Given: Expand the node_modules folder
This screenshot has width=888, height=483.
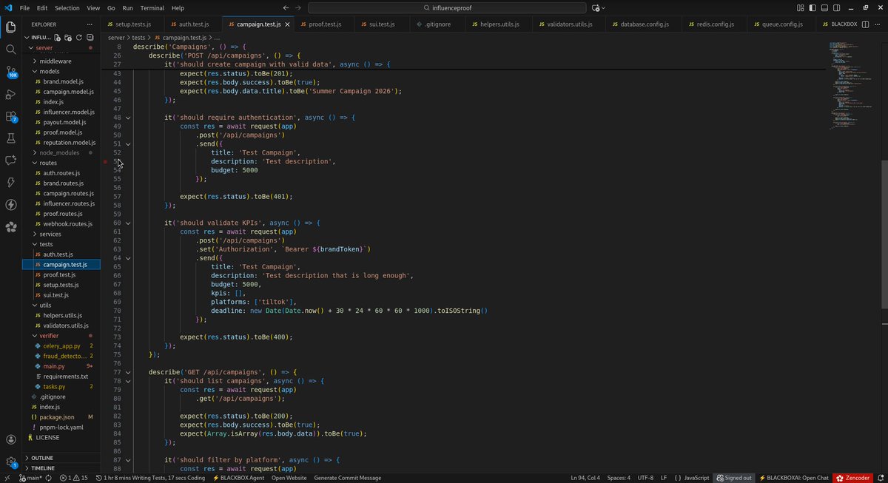Looking at the screenshot, I should pyautogui.click(x=58, y=152).
